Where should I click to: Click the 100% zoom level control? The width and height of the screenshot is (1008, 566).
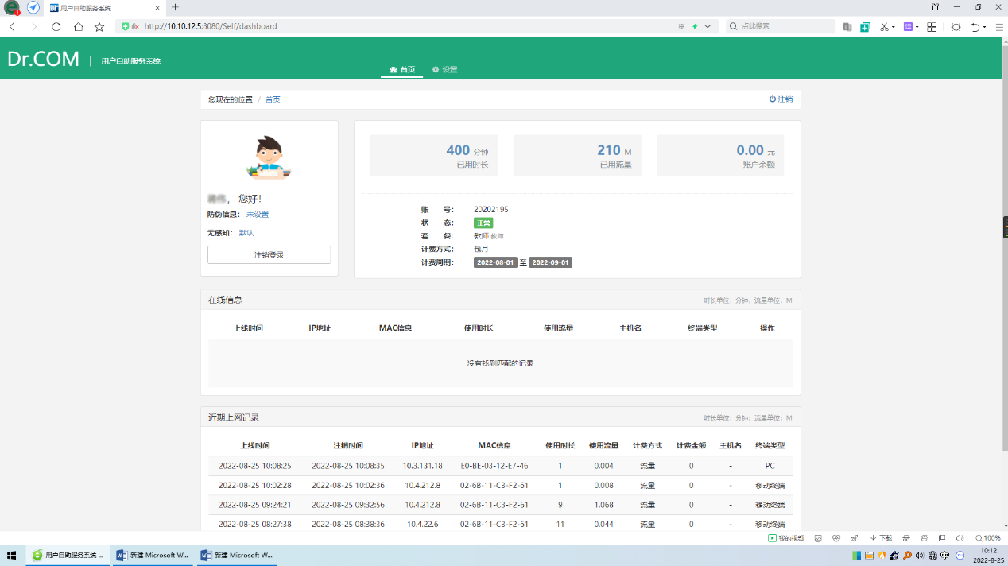[x=988, y=538]
